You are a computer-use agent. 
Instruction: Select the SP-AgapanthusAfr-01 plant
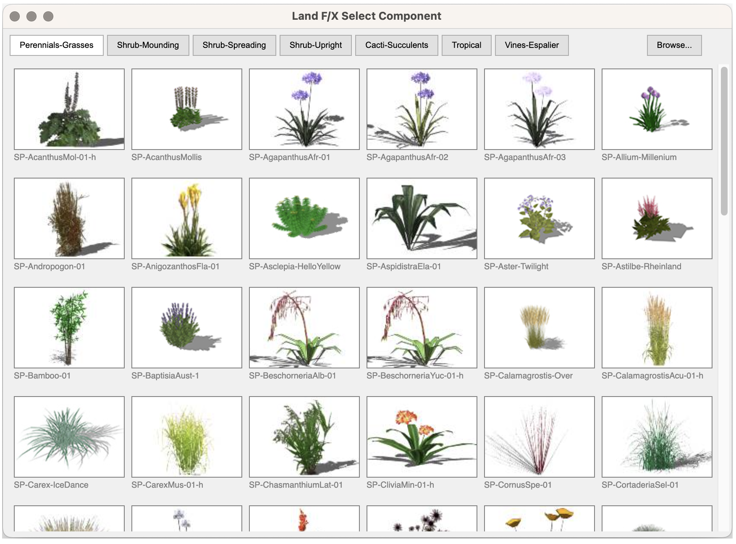coord(304,109)
